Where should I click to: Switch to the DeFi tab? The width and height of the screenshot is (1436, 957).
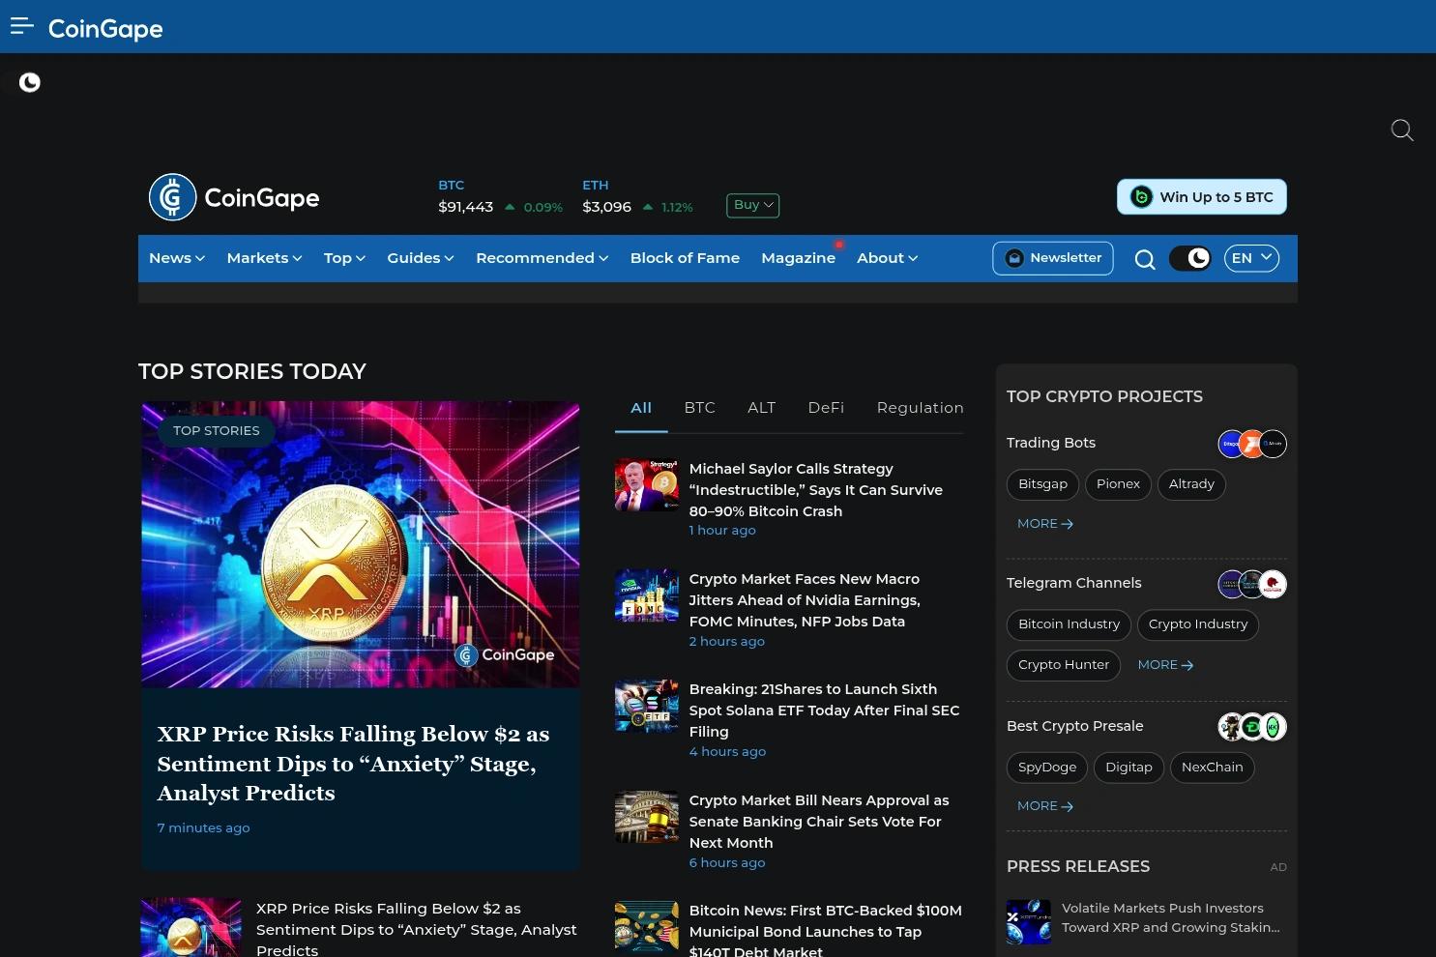click(x=826, y=408)
